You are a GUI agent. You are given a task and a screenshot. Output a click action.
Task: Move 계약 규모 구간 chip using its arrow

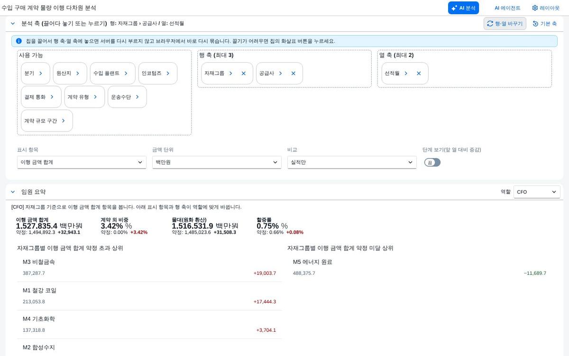pyautogui.click(x=63, y=121)
